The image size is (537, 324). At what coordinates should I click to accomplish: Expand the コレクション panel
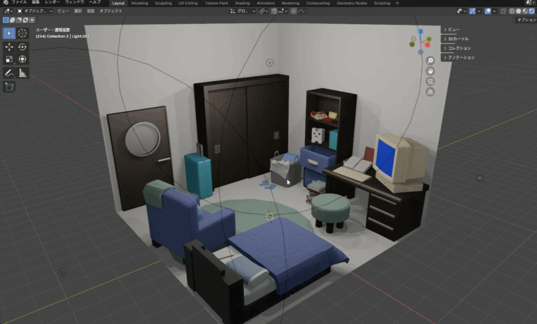click(459, 48)
